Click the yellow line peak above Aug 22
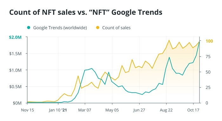Viewport: 222px width, 121px height. (169, 40)
